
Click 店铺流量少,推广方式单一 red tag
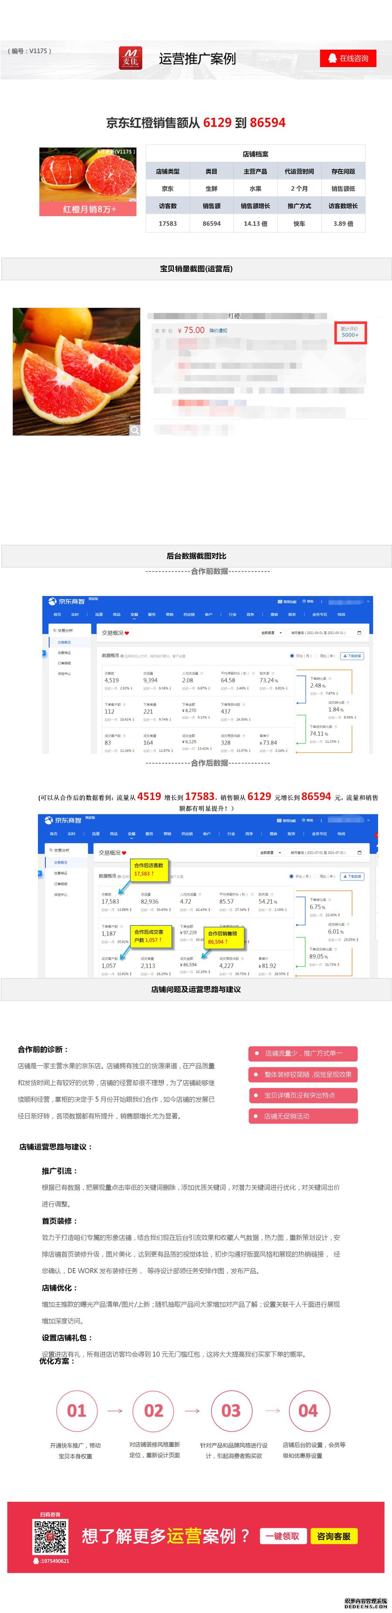[x=303, y=1053]
